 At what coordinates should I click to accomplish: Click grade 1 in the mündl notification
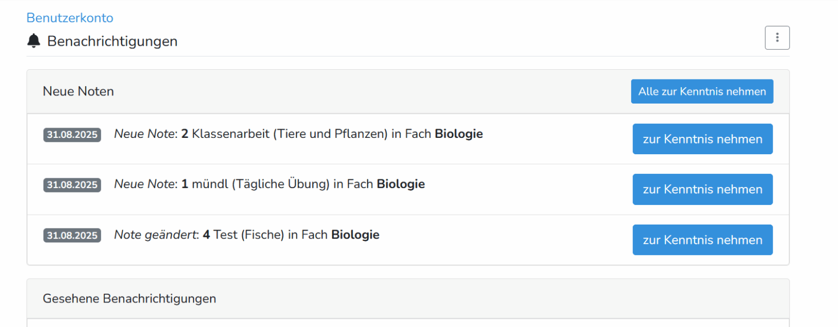click(185, 184)
